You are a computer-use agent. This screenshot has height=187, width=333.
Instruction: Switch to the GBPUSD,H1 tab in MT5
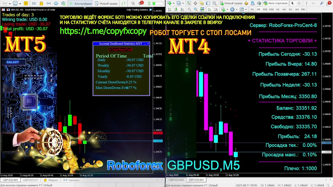[x=30, y=180]
